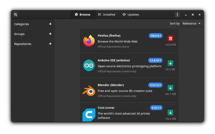Open the search magnifier button
Screen dimensions: 215x134
pyautogui.click(x=16, y=15)
